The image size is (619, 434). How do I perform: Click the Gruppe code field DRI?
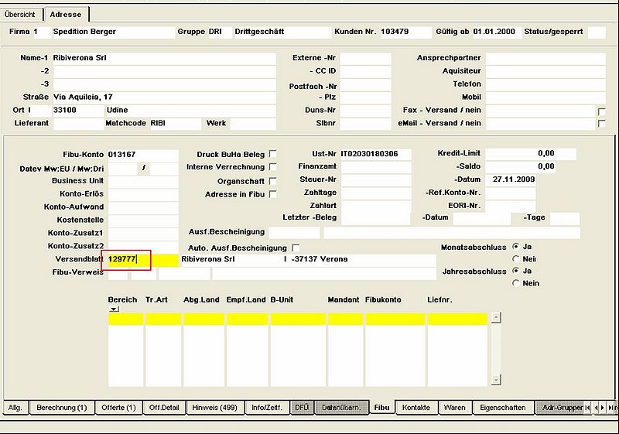tap(220, 32)
